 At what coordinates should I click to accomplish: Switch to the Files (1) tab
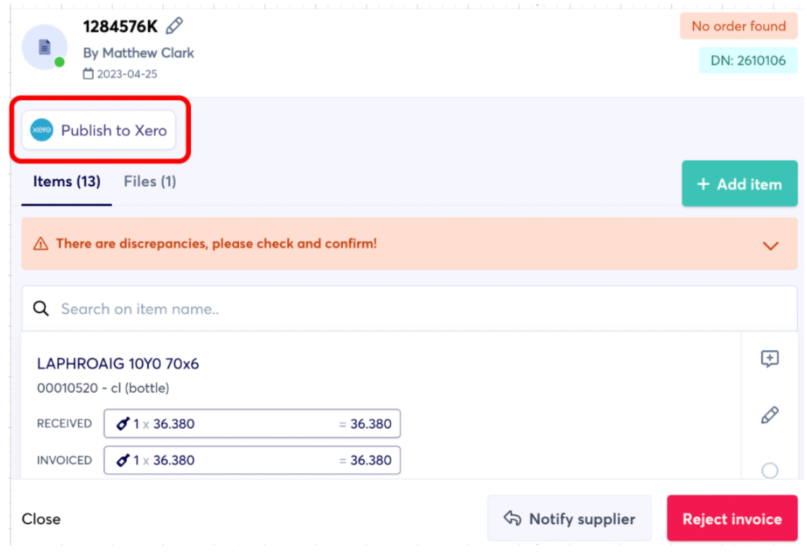[x=150, y=182]
